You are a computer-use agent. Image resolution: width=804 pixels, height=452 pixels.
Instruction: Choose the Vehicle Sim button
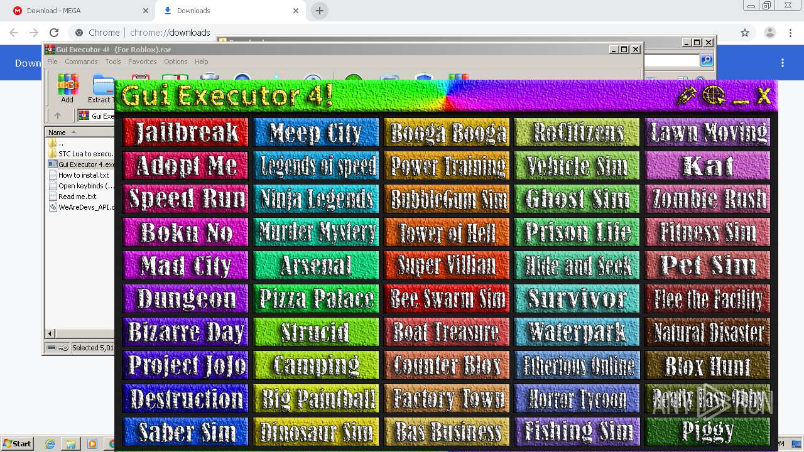pos(577,166)
